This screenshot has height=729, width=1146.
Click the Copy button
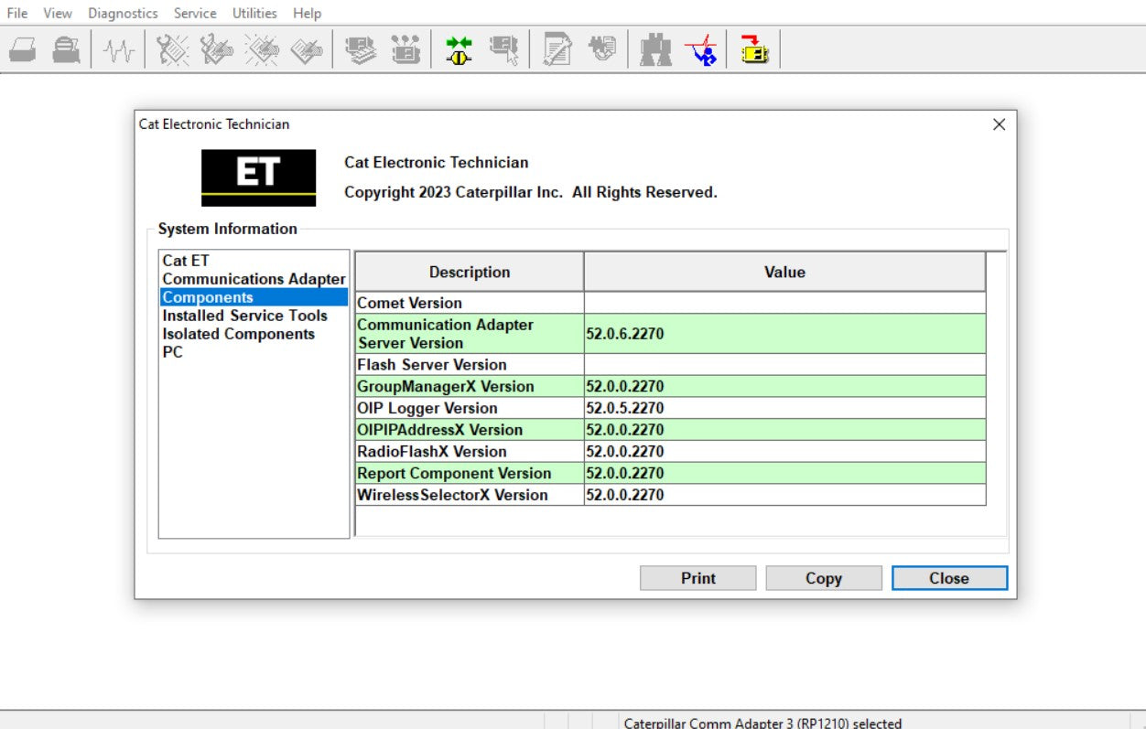point(824,578)
